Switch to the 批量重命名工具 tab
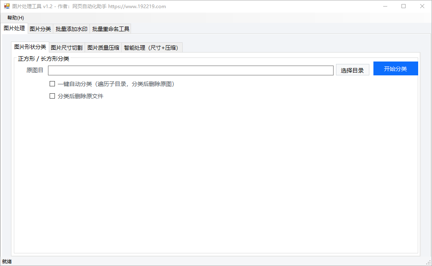 (110, 29)
